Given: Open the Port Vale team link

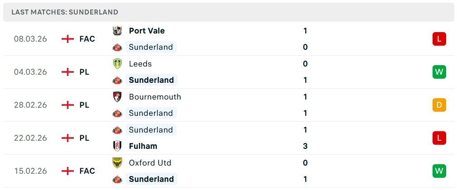Looking at the screenshot, I should tap(147, 31).
